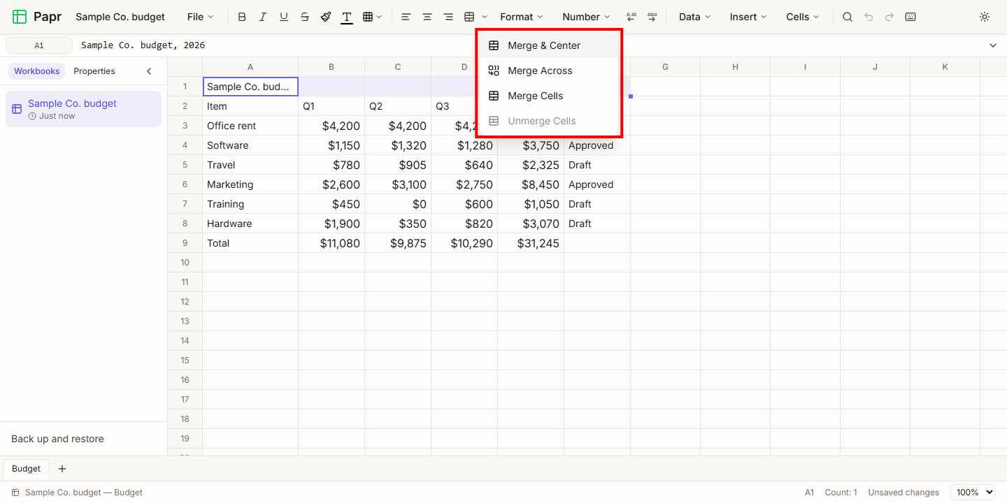Click the undo arrow
1007x503 pixels.
869,17
